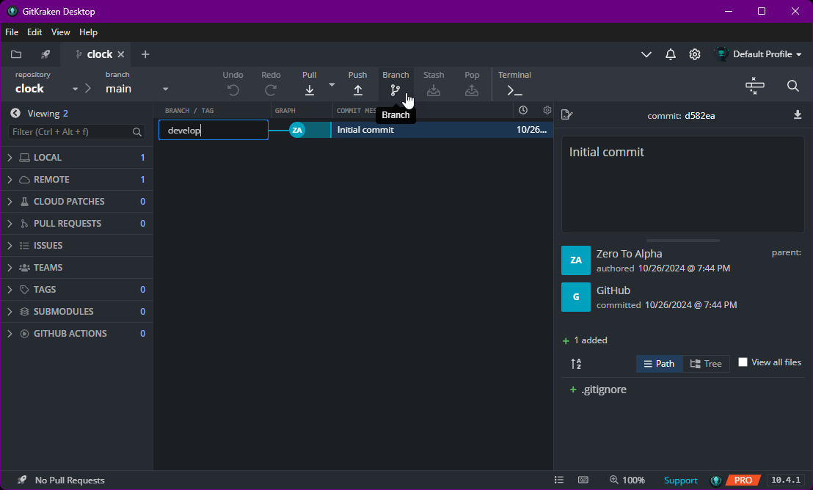
Task: Expand the LOCAL branches section
Action: [x=10, y=158]
